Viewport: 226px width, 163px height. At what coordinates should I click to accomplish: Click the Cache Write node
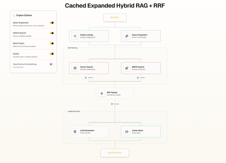click(x=141, y=132)
